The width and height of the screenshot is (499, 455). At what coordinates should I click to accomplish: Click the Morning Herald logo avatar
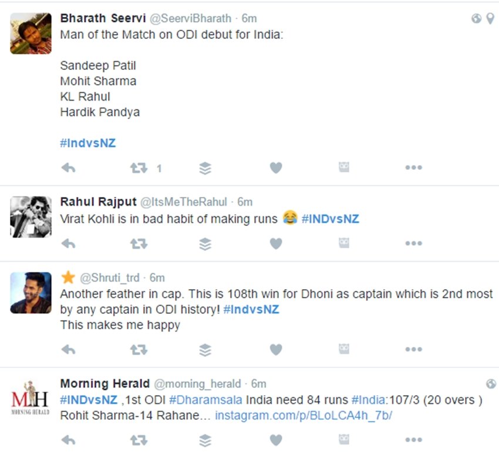[x=31, y=400]
